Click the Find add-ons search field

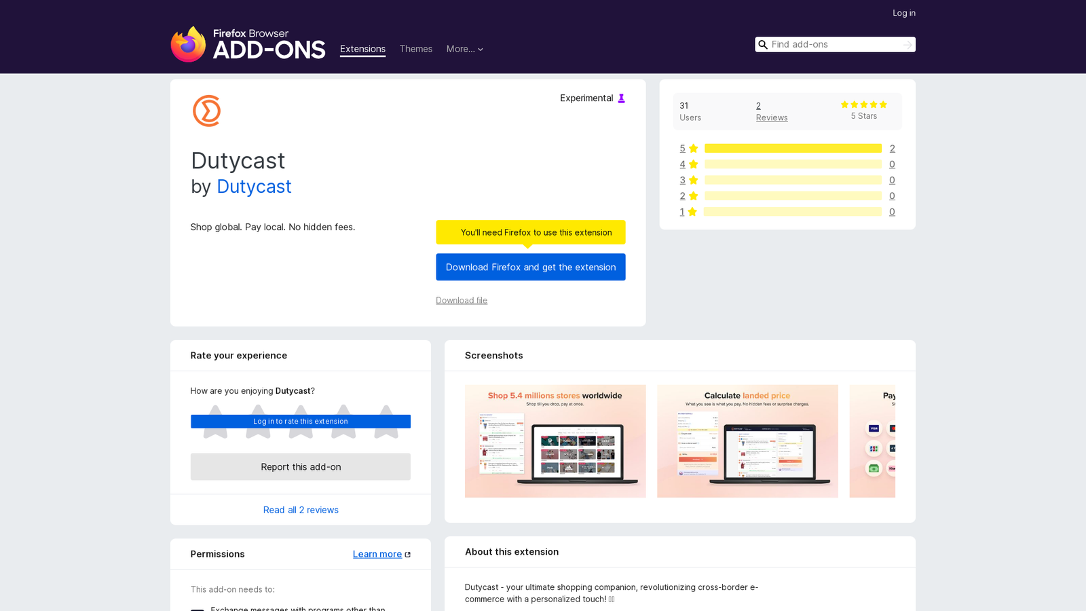click(x=835, y=45)
